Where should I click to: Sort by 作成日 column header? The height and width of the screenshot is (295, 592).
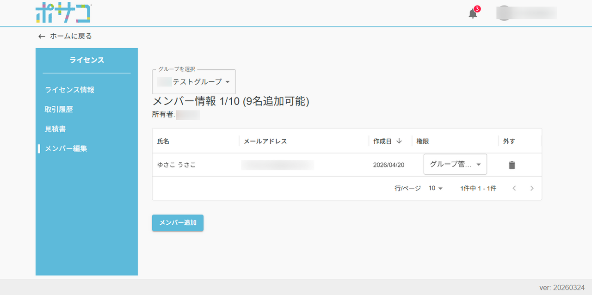388,141
